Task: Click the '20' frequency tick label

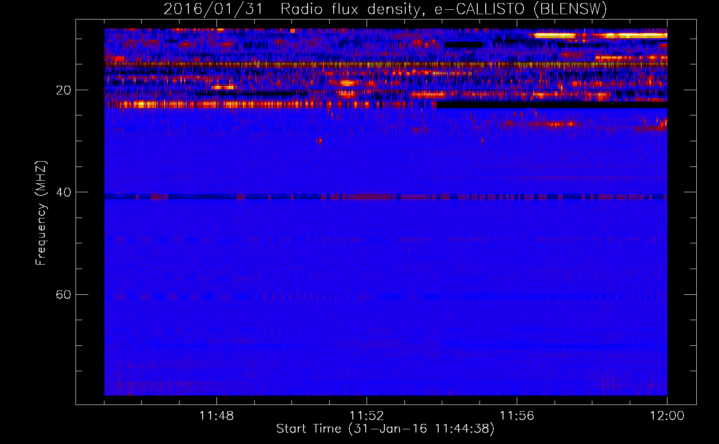Action: (63, 90)
